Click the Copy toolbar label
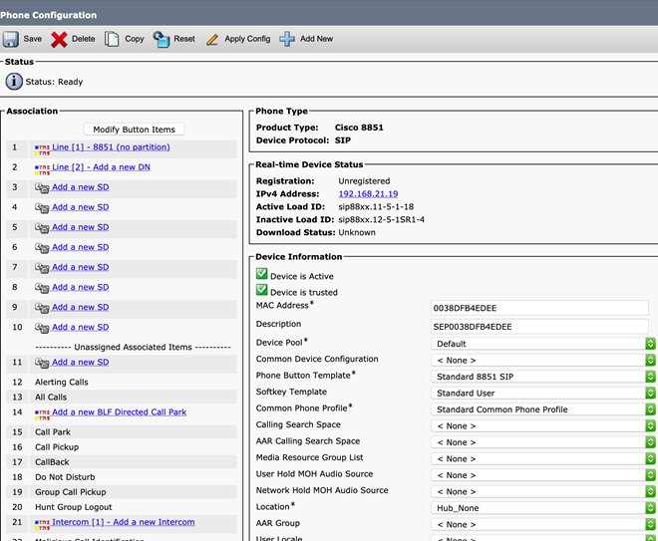Image resolution: width=658 pixels, height=541 pixels. click(135, 39)
